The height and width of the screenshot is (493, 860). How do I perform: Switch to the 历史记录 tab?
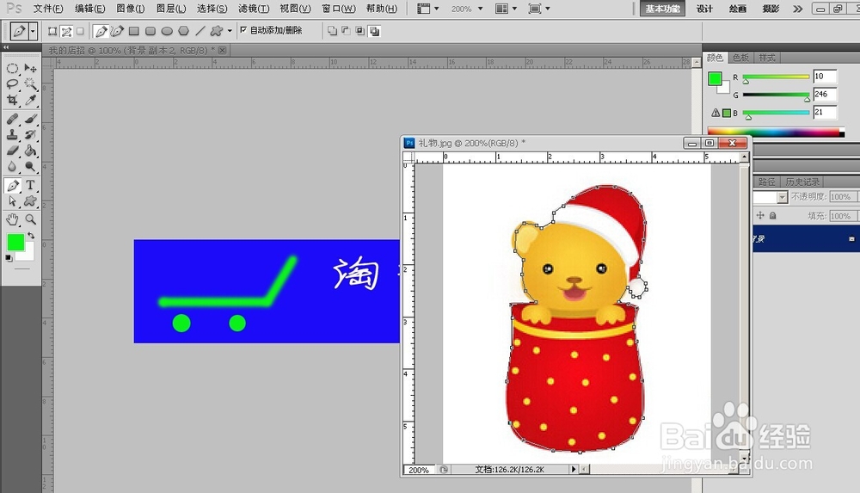click(802, 182)
